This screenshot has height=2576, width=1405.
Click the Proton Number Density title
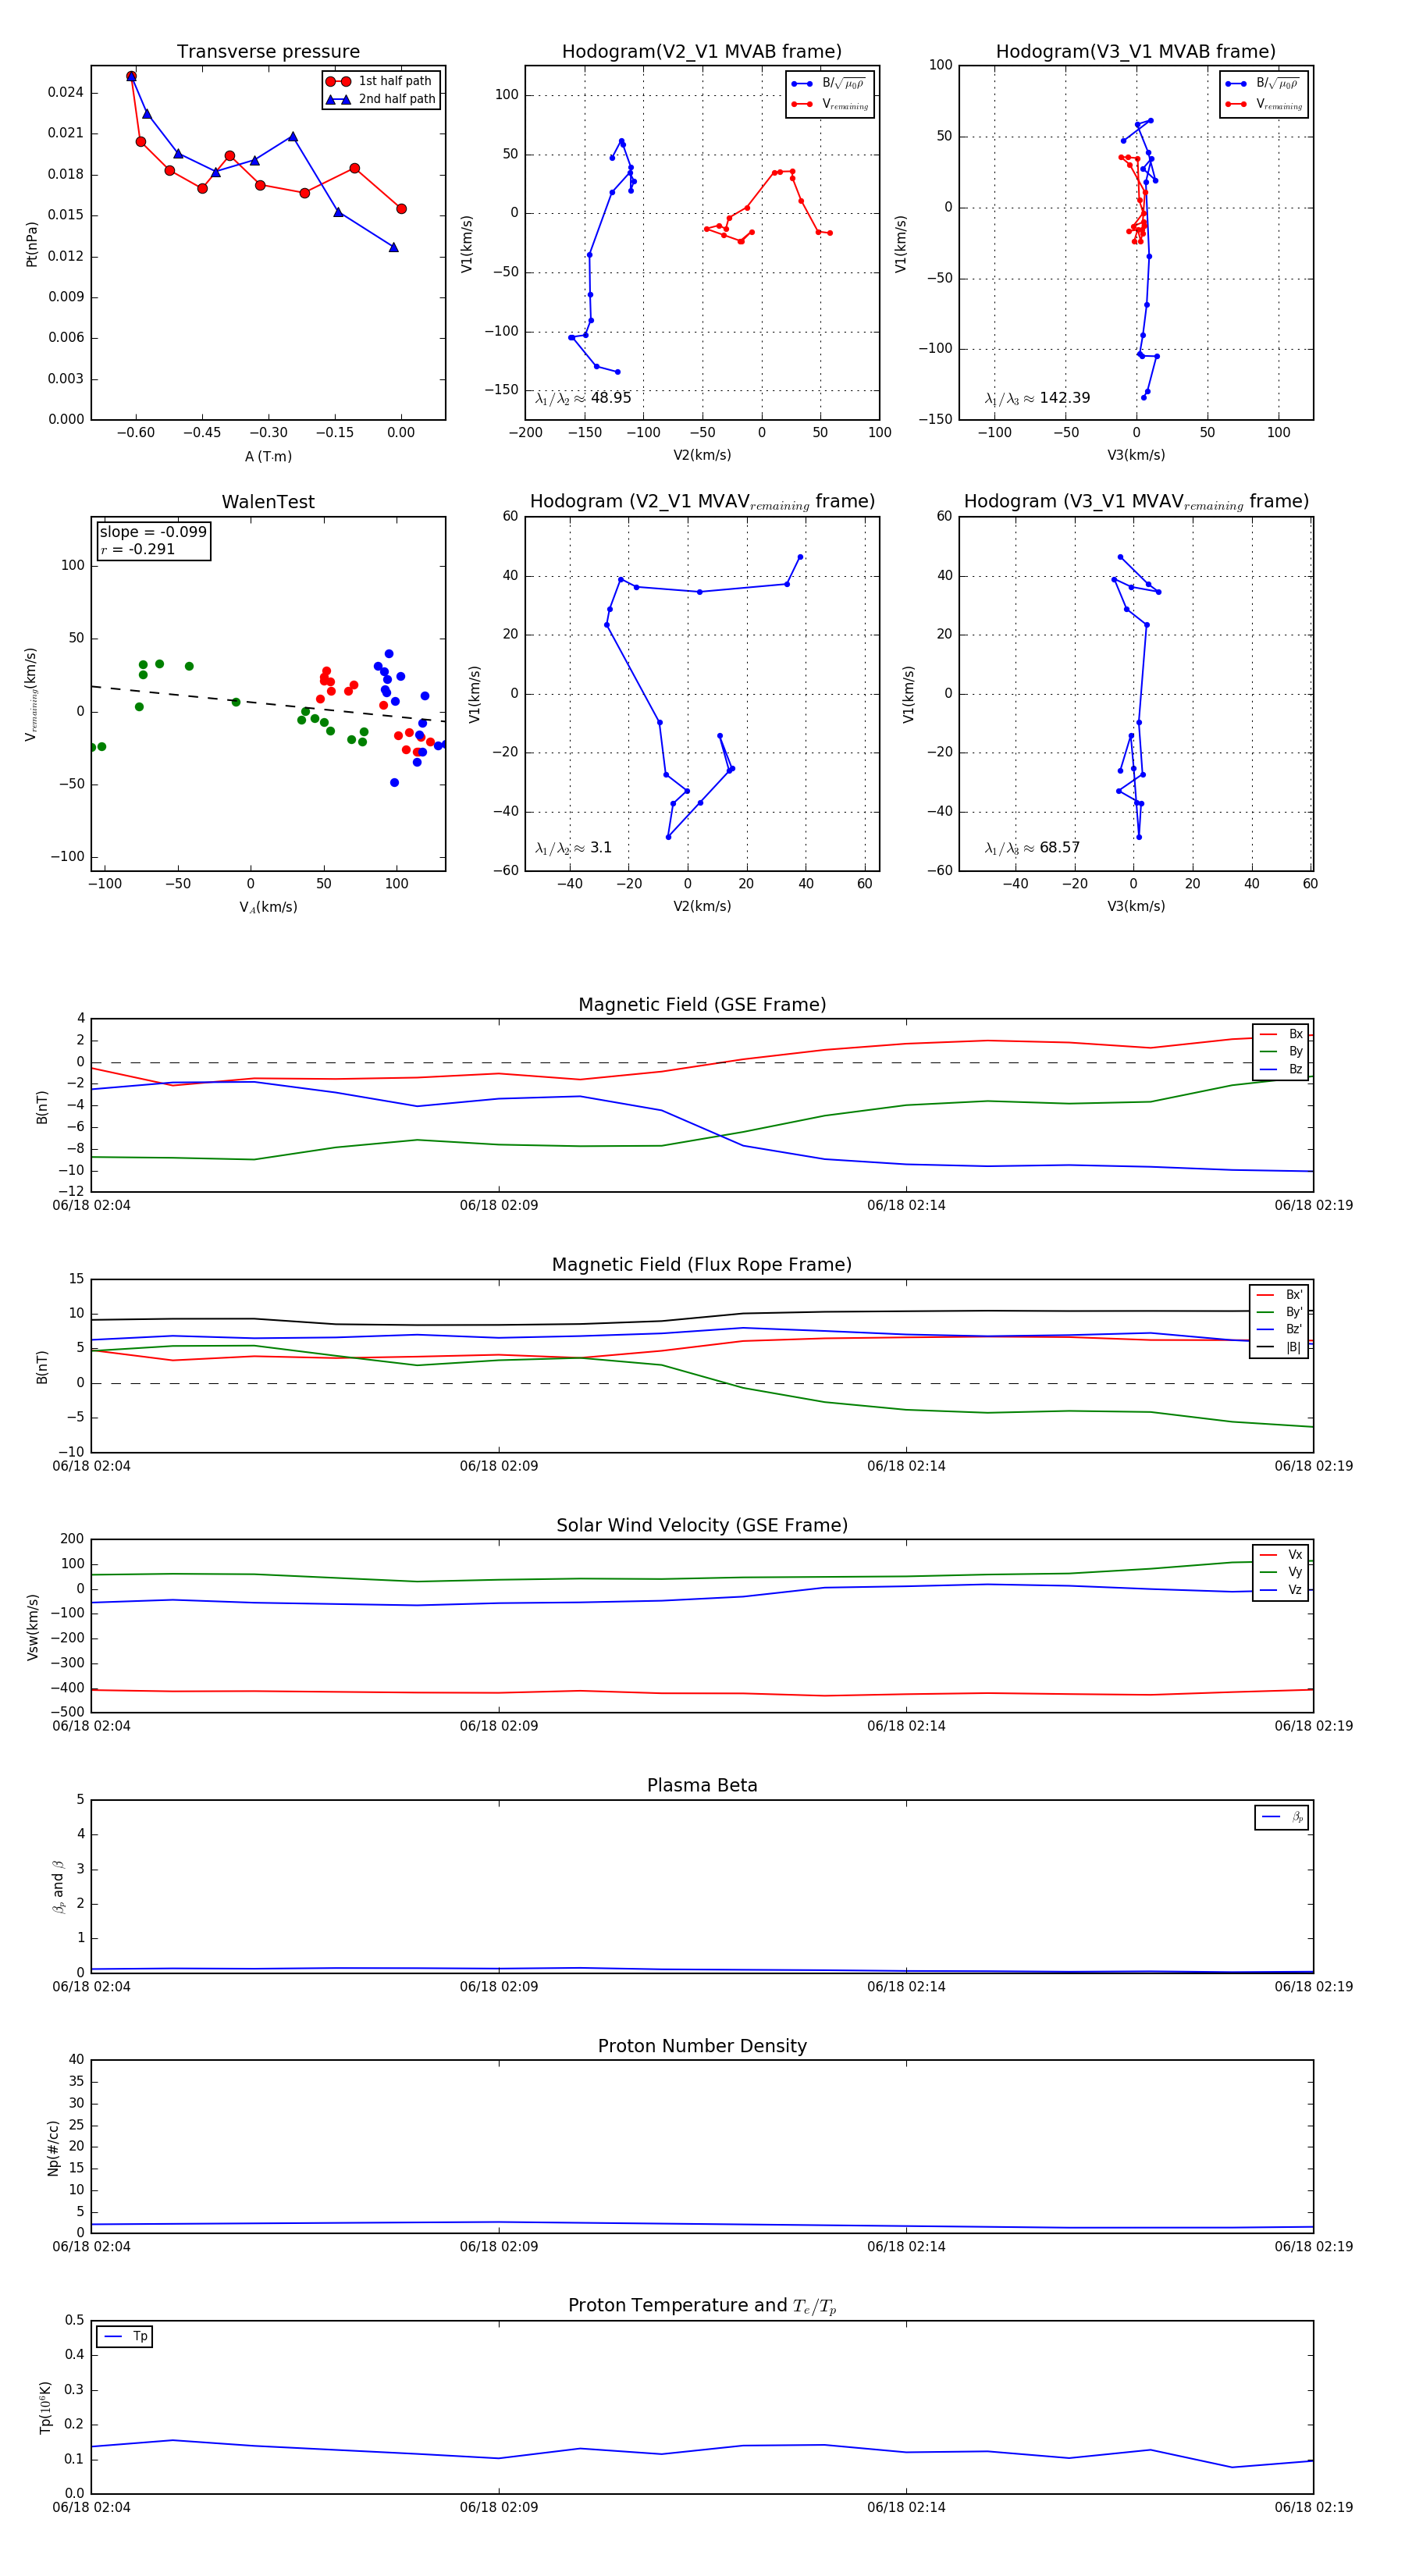click(x=702, y=2046)
